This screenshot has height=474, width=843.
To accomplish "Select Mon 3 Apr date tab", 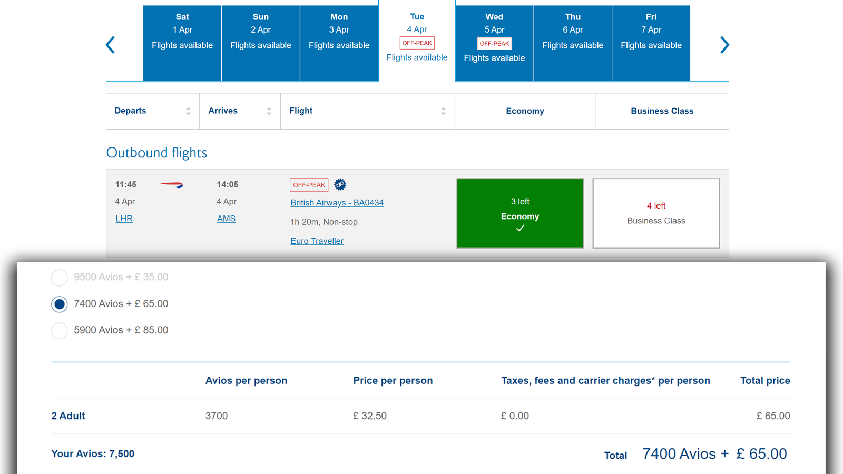I will pyautogui.click(x=339, y=43).
